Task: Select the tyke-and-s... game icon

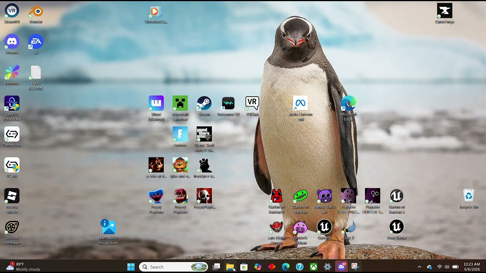Action: point(180,168)
